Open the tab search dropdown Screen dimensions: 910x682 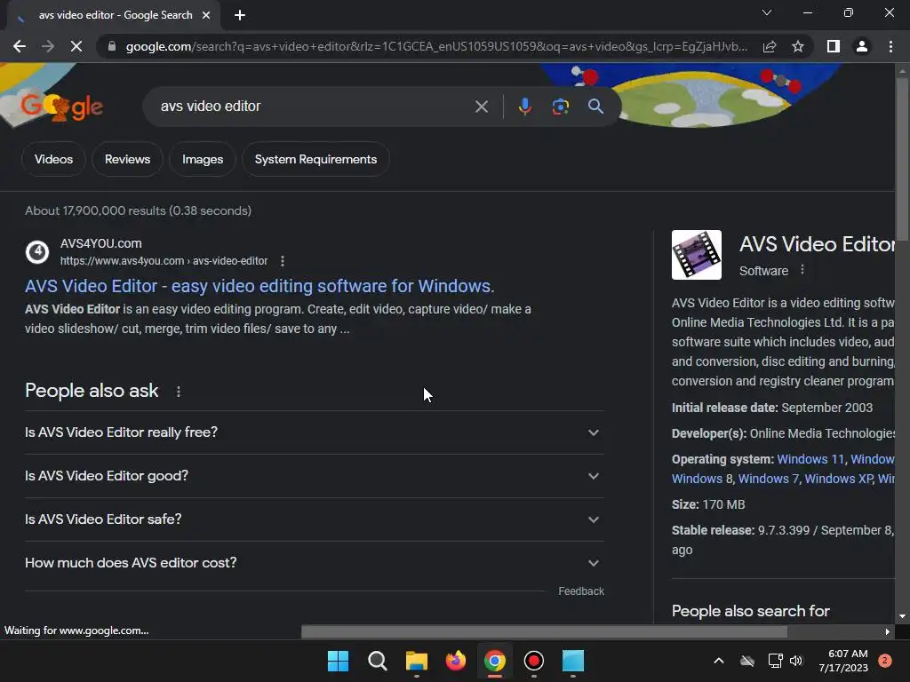[x=767, y=12]
